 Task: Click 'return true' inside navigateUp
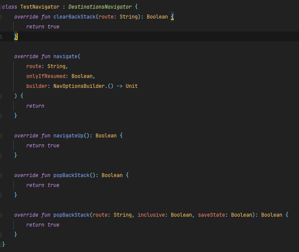(43, 146)
